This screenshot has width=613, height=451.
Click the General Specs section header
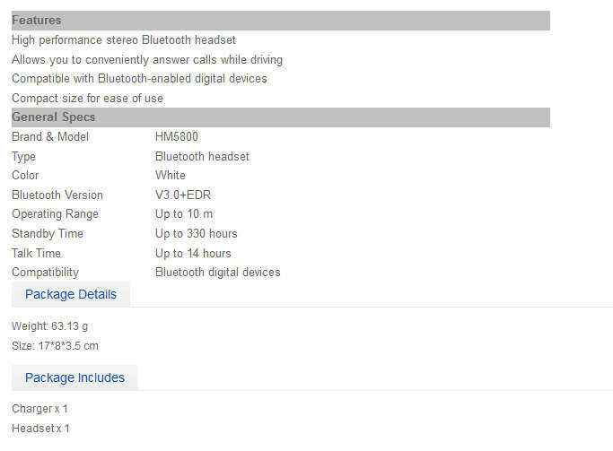click(x=281, y=117)
